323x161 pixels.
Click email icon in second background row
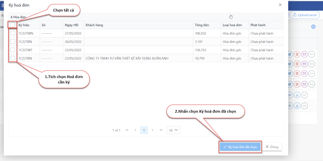[304, 63]
